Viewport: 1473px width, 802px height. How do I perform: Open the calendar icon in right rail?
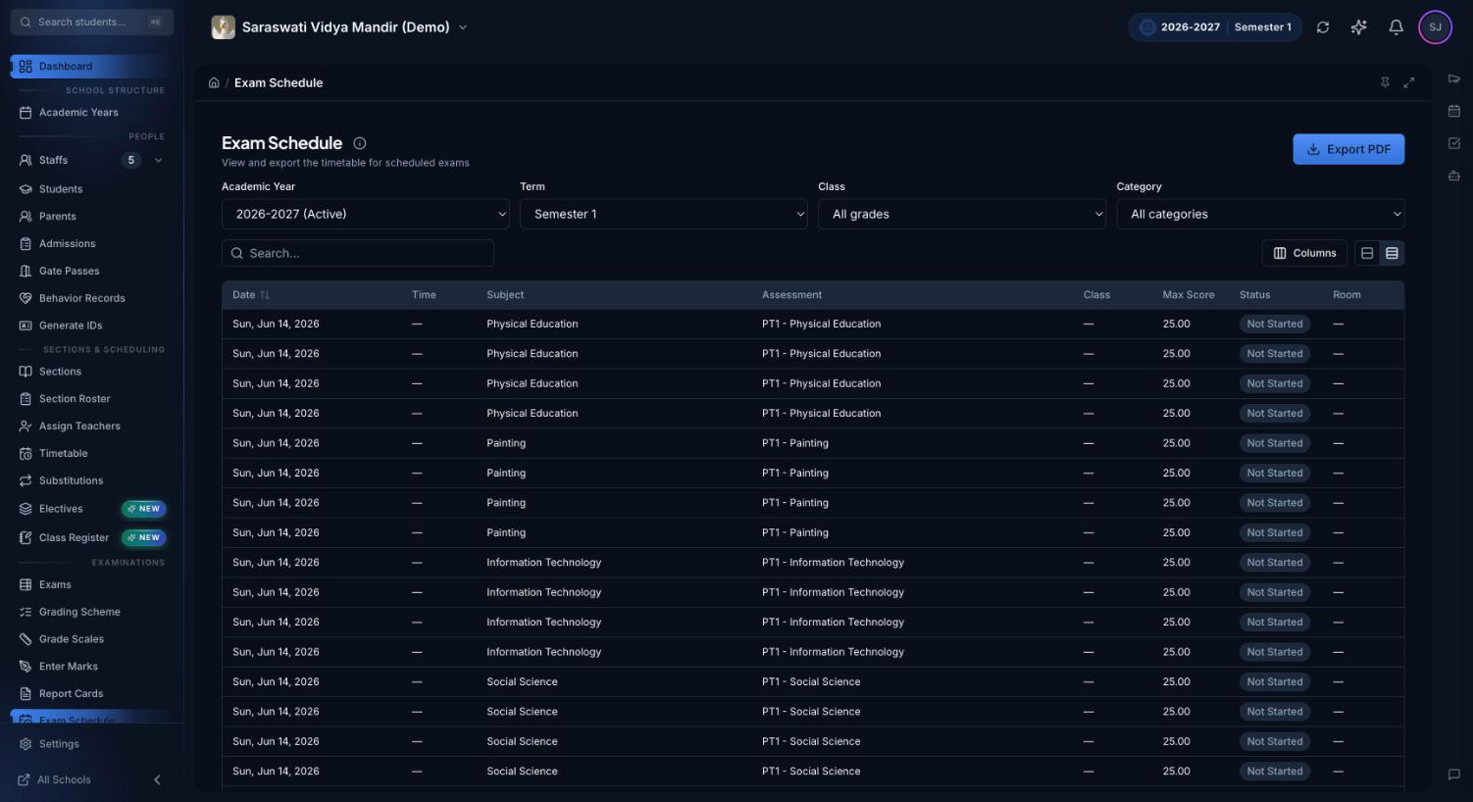[x=1453, y=111]
